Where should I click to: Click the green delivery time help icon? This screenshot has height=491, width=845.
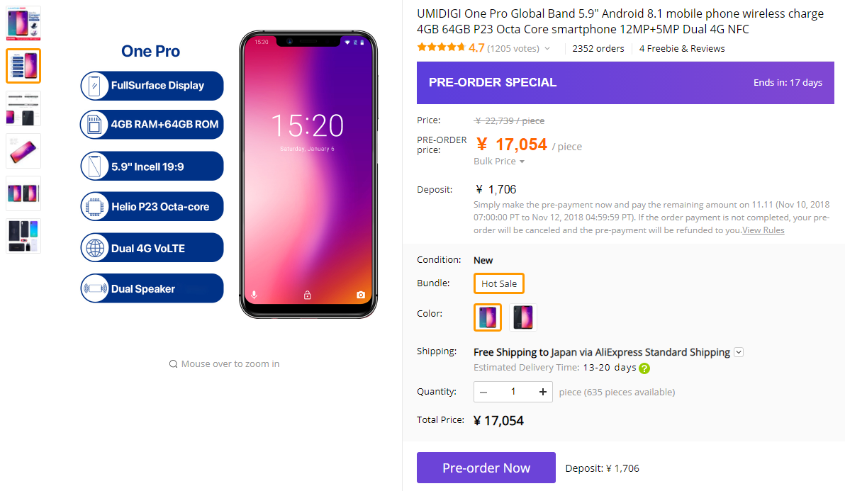[x=644, y=368]
